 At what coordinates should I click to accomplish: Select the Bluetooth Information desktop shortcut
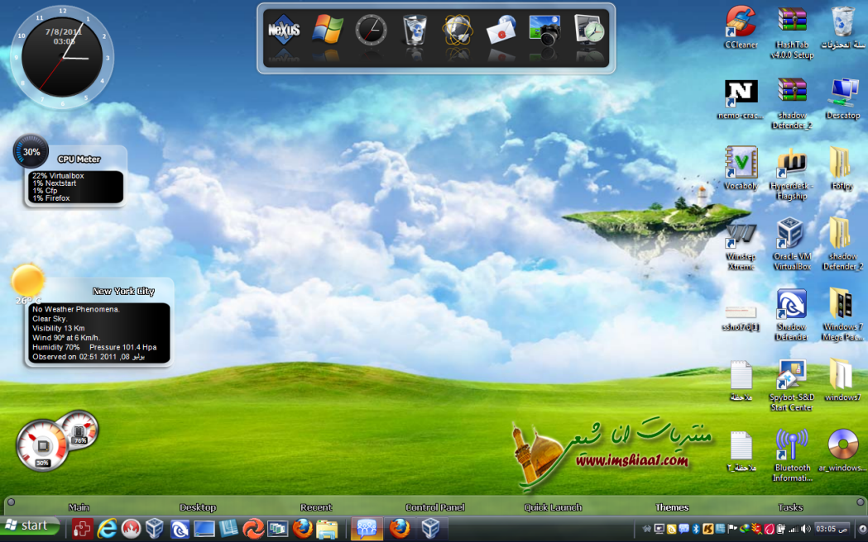pos(792,455)
